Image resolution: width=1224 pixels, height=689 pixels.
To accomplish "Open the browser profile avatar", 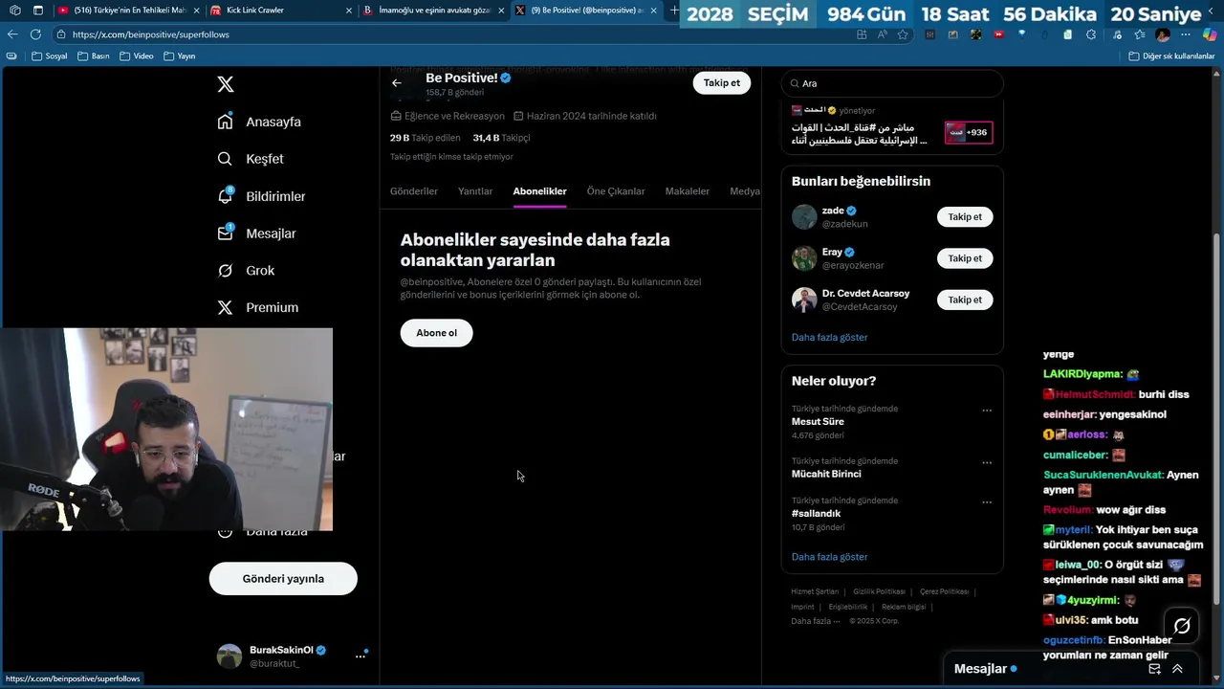I will click(x=1163, y=34).
